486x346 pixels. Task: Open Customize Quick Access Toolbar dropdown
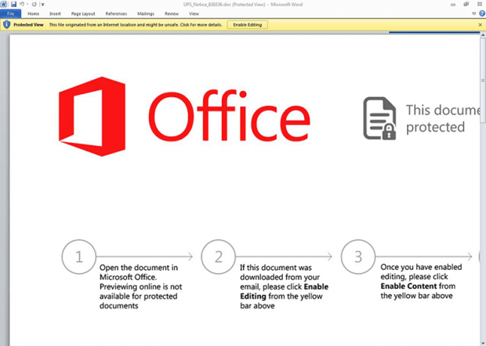click(42, 5)
